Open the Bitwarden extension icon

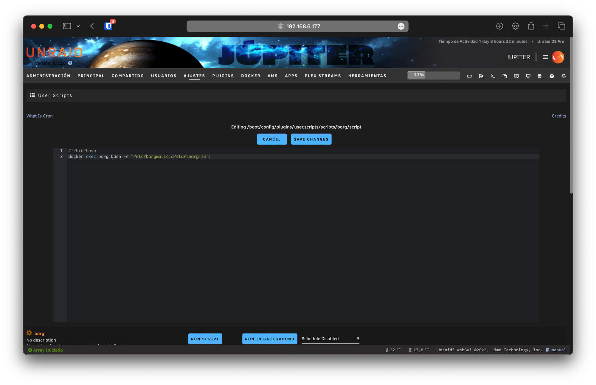(x=108, y=26)
